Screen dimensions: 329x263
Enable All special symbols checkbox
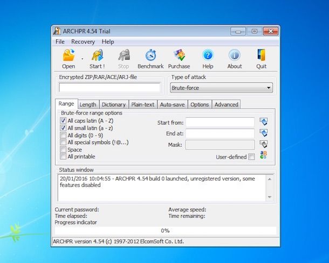click(x=63, y=142)
